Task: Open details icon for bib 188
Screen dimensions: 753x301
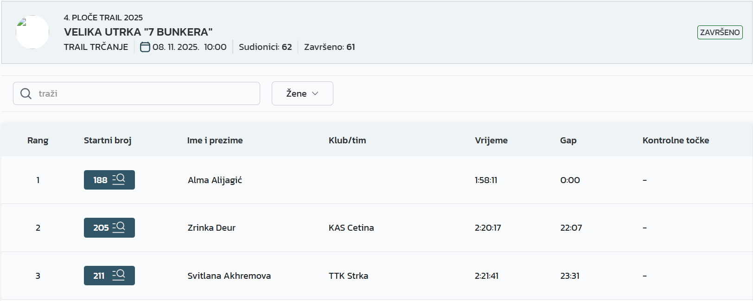Action: coord(119,179)
